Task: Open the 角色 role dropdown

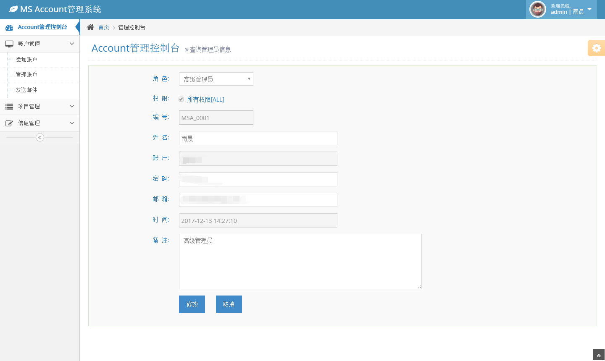Action: click(x=216, y=79)
